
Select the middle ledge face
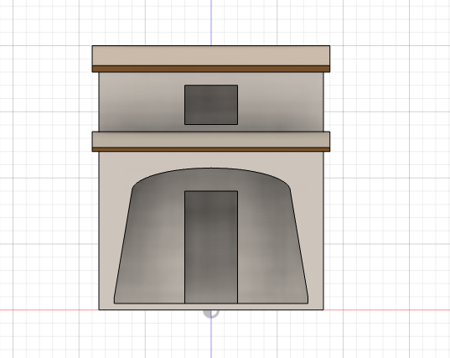(x=211, y=140)
